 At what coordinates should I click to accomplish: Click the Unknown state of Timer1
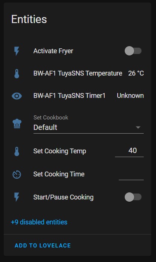pos(130,96)
